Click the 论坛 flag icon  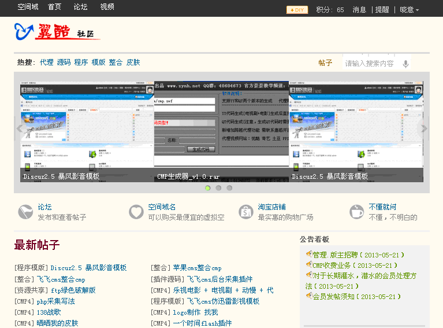click(25, 212)
